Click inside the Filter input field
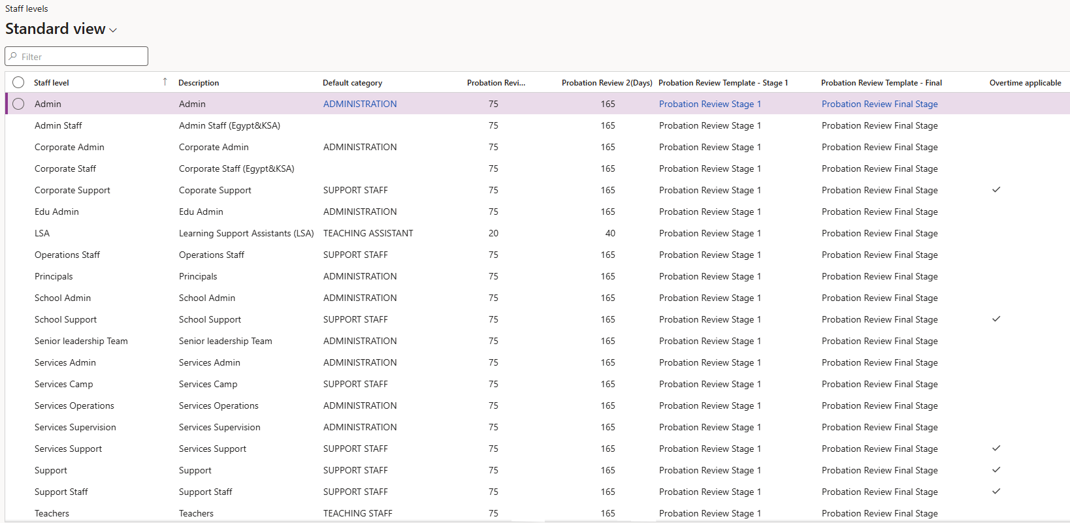This screenshot has height=523, width=1070. (x=76, y=56)
